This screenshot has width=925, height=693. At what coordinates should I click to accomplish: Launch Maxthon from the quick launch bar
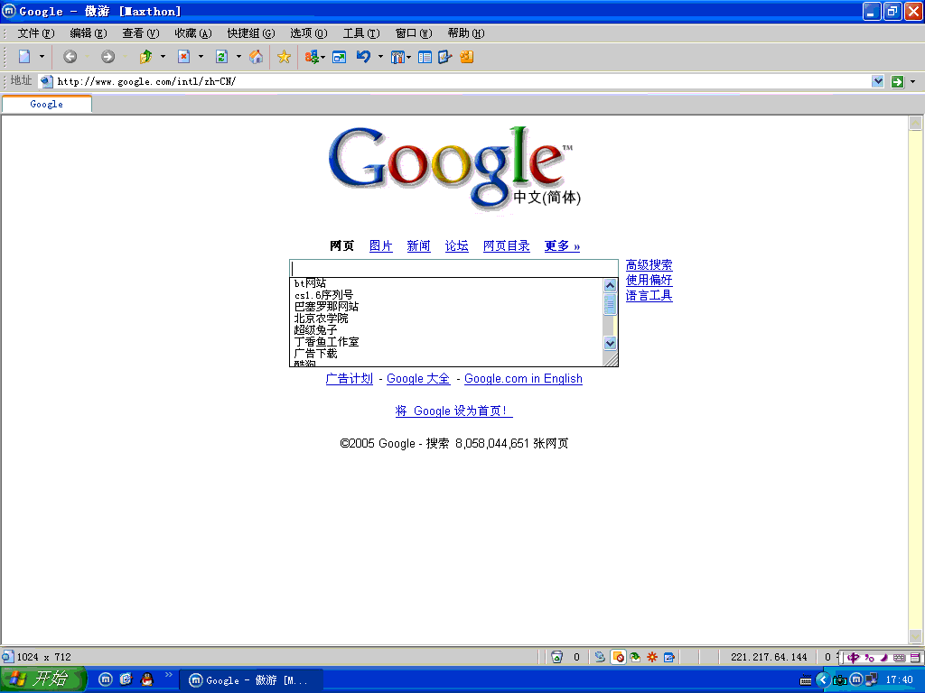click(x=105, y=679)
